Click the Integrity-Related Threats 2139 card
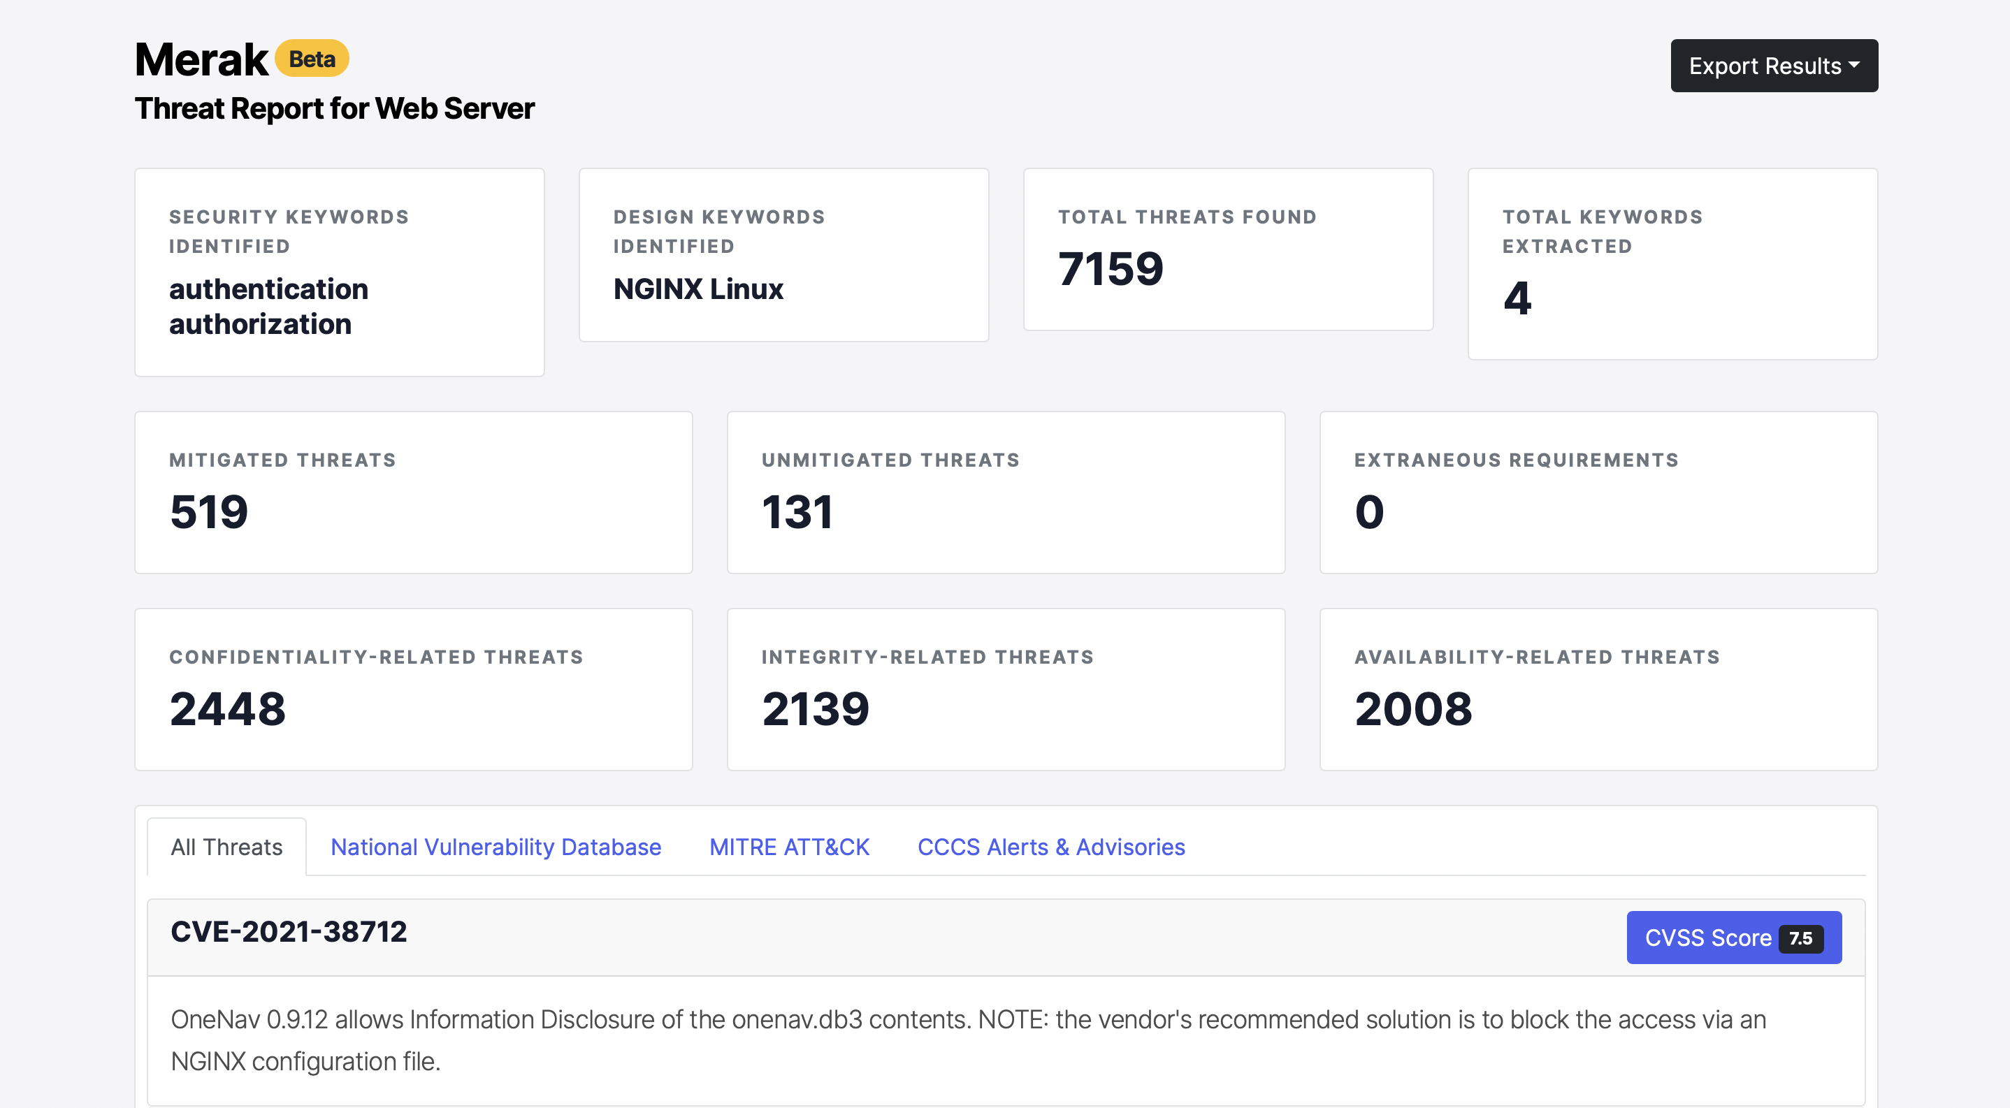The width and height of the screenshot is (2010, 1108). [x=1005, y=690]
